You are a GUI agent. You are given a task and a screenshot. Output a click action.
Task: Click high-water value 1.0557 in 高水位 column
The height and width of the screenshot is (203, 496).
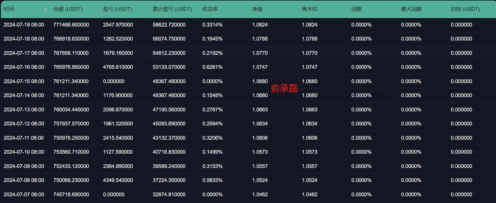tap(310, 166)
